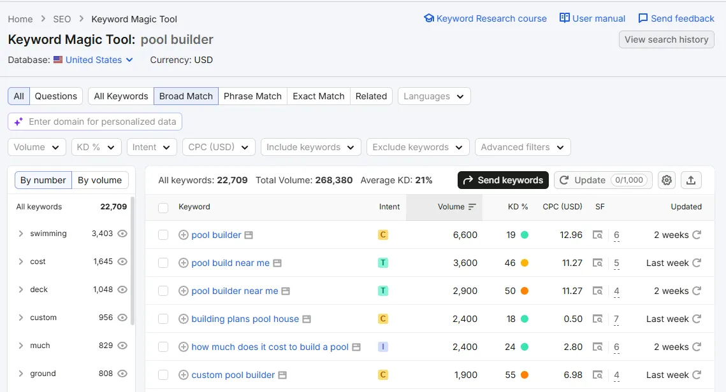726x392 pixels.
Task: Click the Send keywords button
Action: pos(504,180)
